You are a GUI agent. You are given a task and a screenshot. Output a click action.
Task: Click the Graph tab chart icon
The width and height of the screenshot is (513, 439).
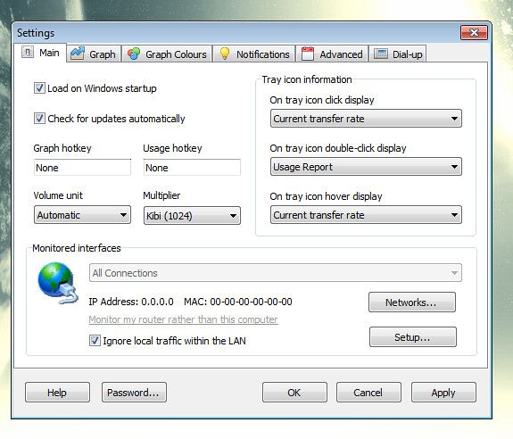tap(78, 54)
